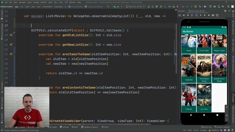The image size is (235, 132).
Task: Open the View menu
Action: [15, 2]
